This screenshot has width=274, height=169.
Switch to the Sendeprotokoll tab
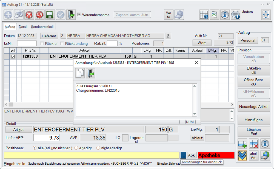click(42, 27)
